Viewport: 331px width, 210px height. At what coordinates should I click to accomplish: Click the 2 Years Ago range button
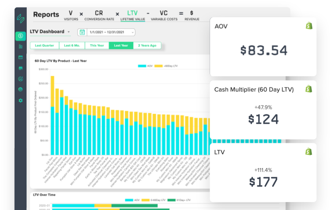point(147,45)
